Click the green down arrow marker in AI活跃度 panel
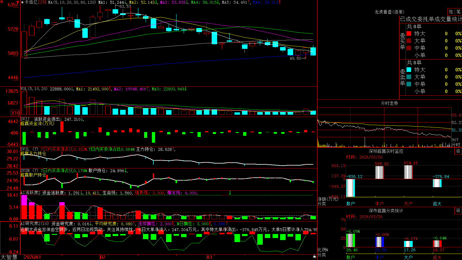This screenshot has height=260, width=462. 230,192
